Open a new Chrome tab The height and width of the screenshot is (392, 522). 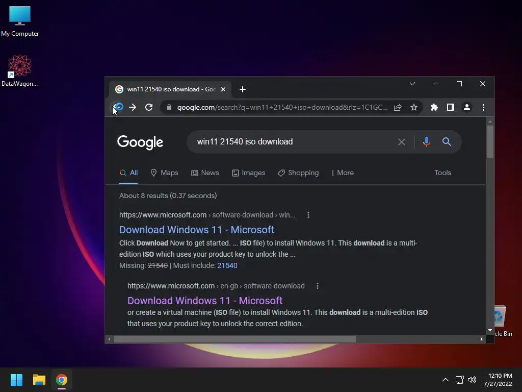tap(243, 89)
